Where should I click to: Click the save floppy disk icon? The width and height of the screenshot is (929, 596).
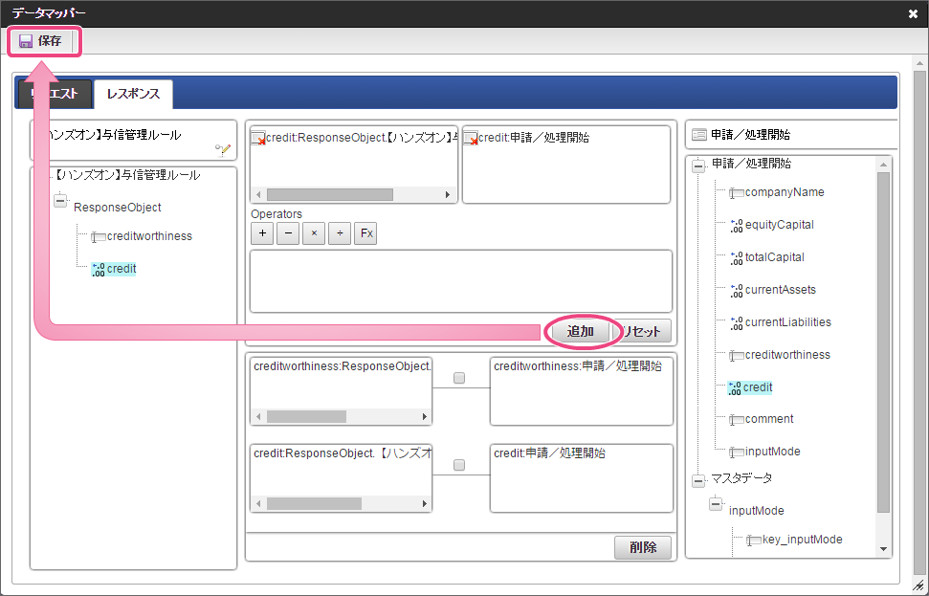pos(26,41)
